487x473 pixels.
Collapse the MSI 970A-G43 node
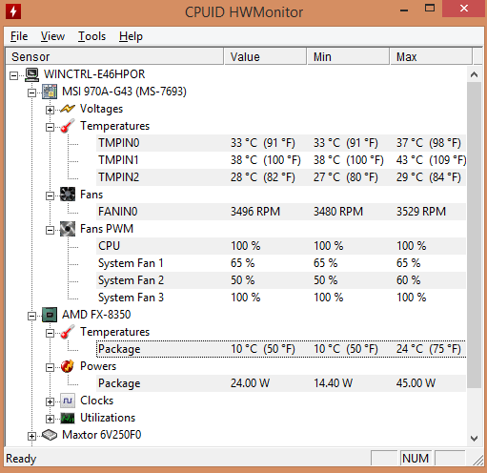tap(31, 93)
